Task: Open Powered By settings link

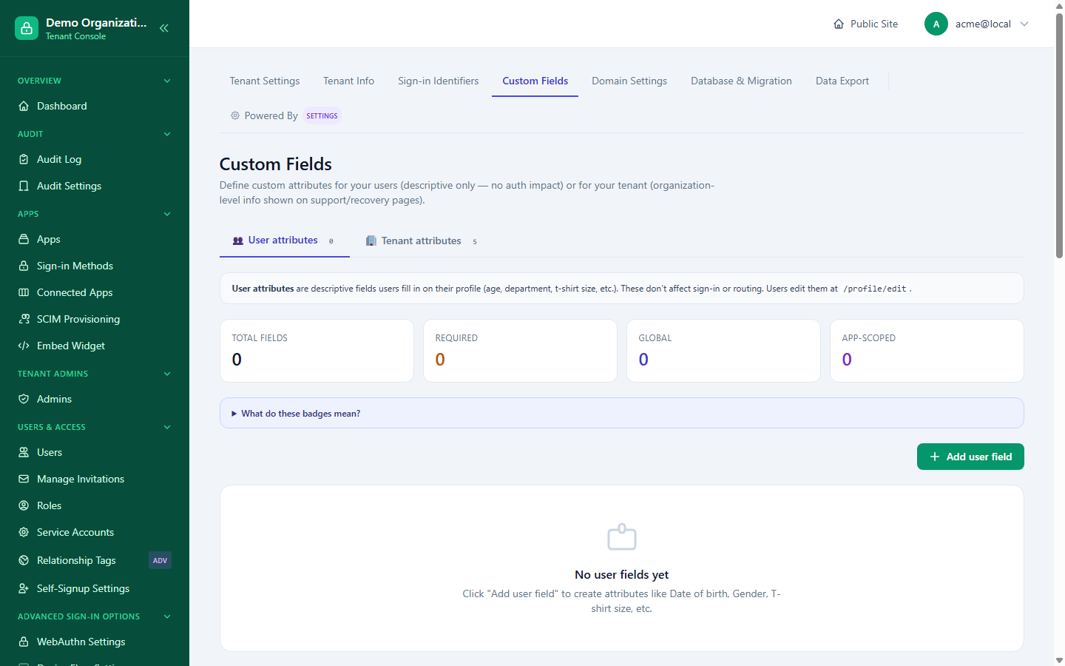Action: pos(285,115)
